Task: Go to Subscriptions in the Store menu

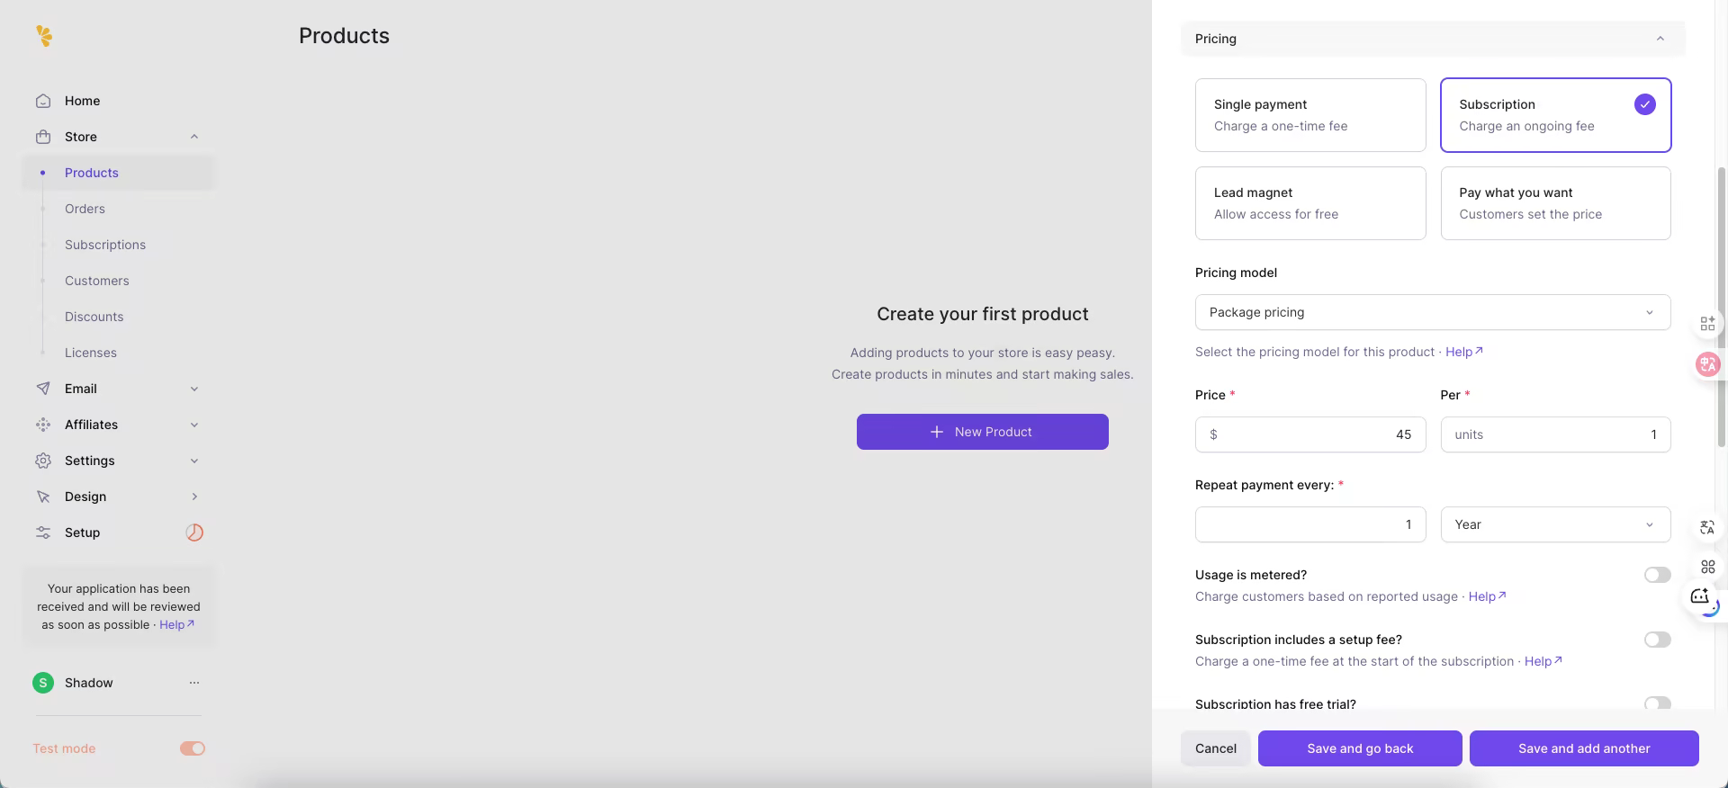Action: pos(105,245)
